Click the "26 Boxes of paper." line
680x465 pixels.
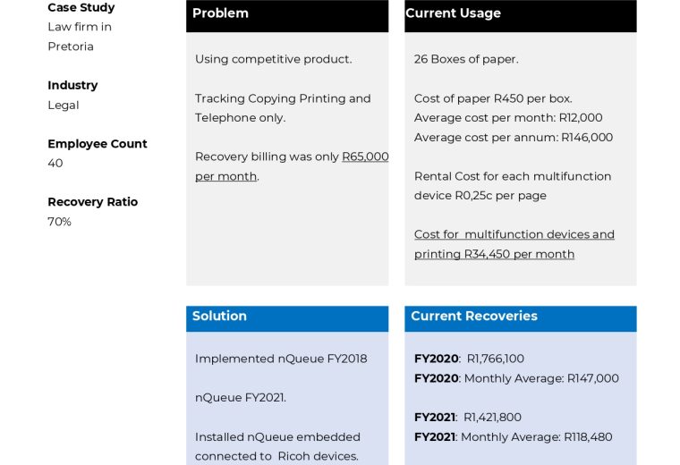[465, 59]
